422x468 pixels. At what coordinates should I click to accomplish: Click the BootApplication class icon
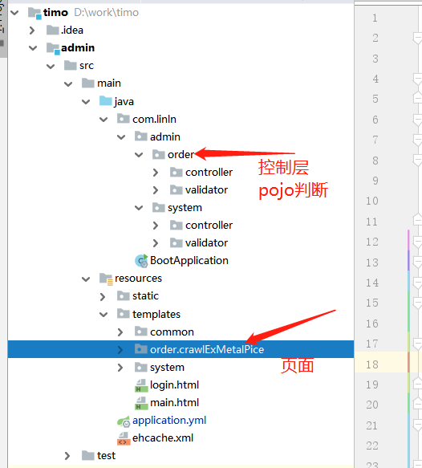pos(141,261)
